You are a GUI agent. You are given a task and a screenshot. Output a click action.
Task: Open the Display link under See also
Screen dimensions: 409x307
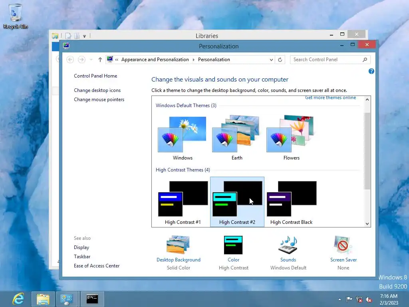tap(81, 247)
